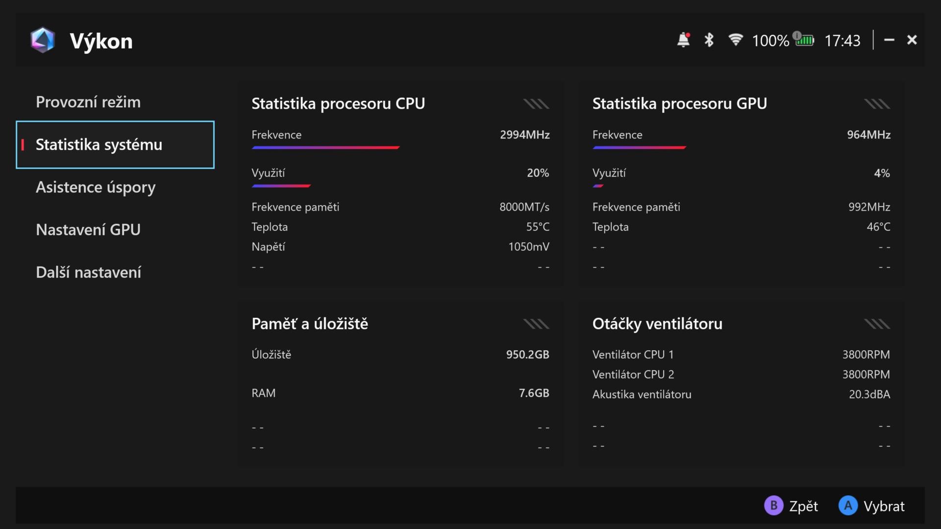Click the clock showing 17:43
Viewport: 941px width, 529px height.
click(842, 40)
